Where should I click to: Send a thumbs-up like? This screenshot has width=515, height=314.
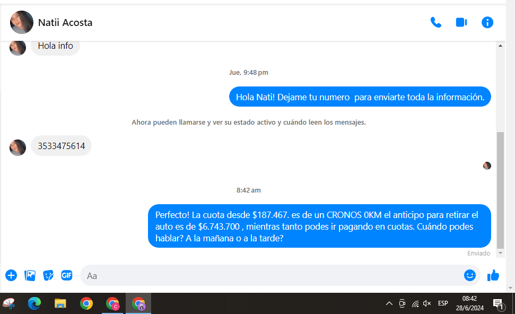click(x=493, y=275)
